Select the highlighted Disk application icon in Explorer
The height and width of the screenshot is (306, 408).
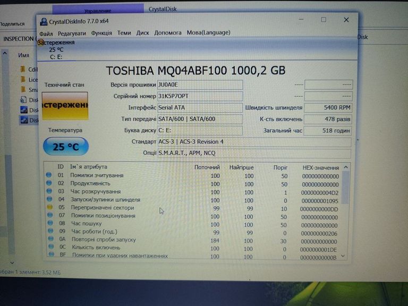click(24, 120)
